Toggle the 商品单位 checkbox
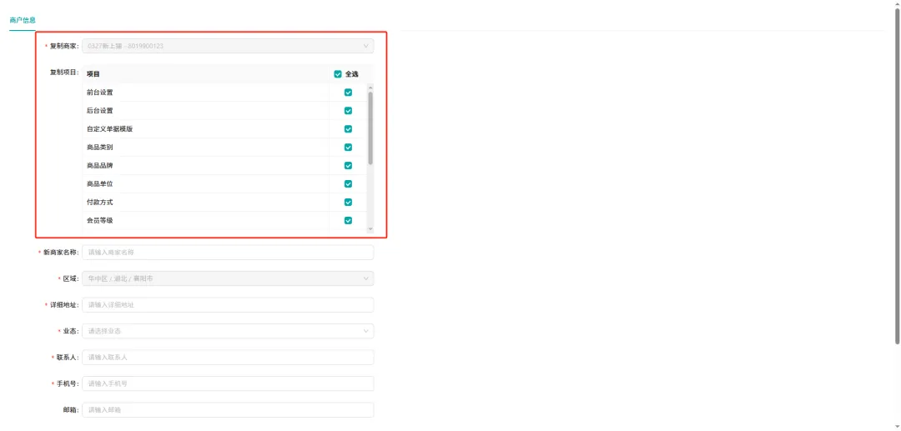 pos(348,184)
